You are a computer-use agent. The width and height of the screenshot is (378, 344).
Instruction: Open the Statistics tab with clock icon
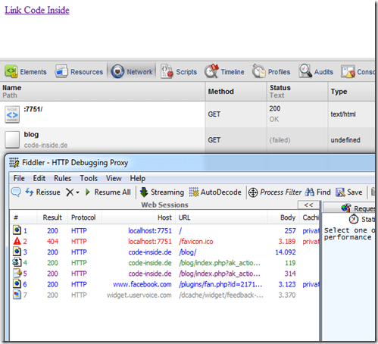362,219
